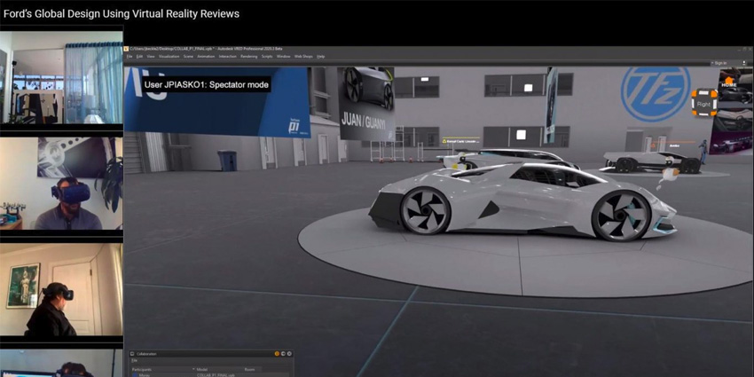Click the Room column header
Image resolution: width=754 pixels, height=377 pixels.
(249, 369)
